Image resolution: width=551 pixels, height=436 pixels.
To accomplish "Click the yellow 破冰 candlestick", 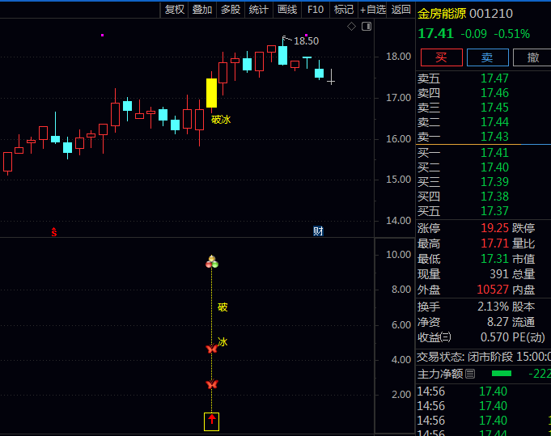I will [211, 93].
